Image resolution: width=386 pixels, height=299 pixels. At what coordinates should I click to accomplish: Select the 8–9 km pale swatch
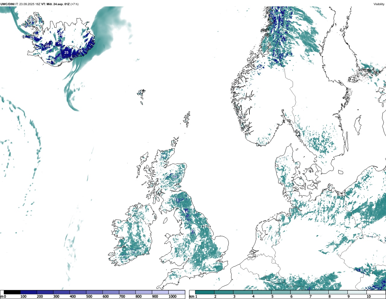[337, 292]
